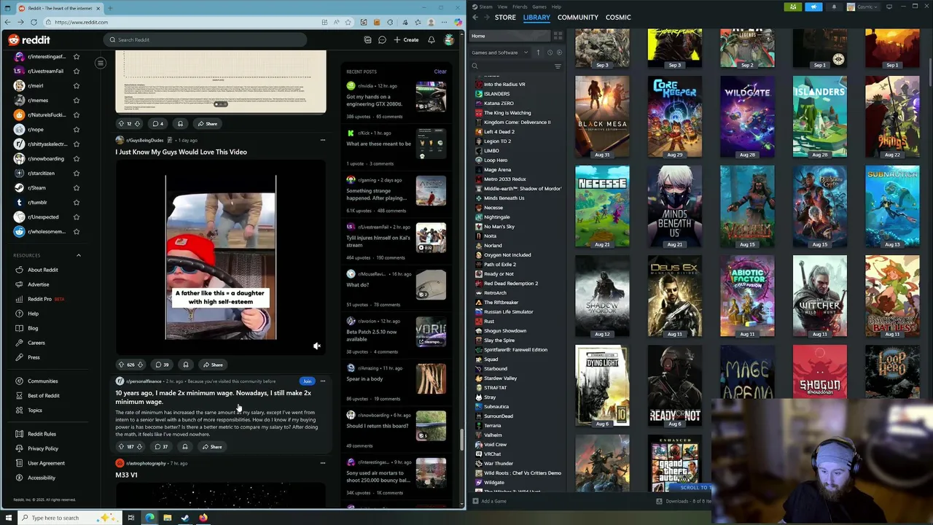Share the r/personalfinance post
Viewport: 933px width, 525px height.
click(212, 447)
